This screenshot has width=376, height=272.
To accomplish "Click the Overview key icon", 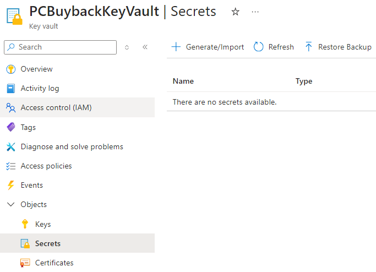I will pyautogui.click(x=11, y=69).
